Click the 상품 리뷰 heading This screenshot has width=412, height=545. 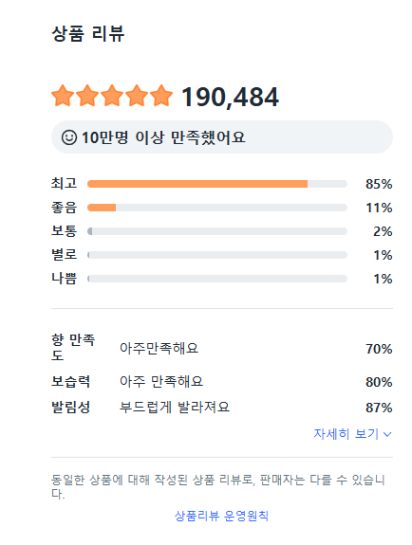point(88,34)
